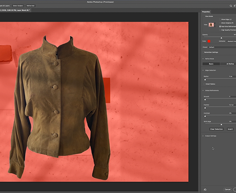
Task: Click the Select Subject button
Action: (x=18, y=6)
